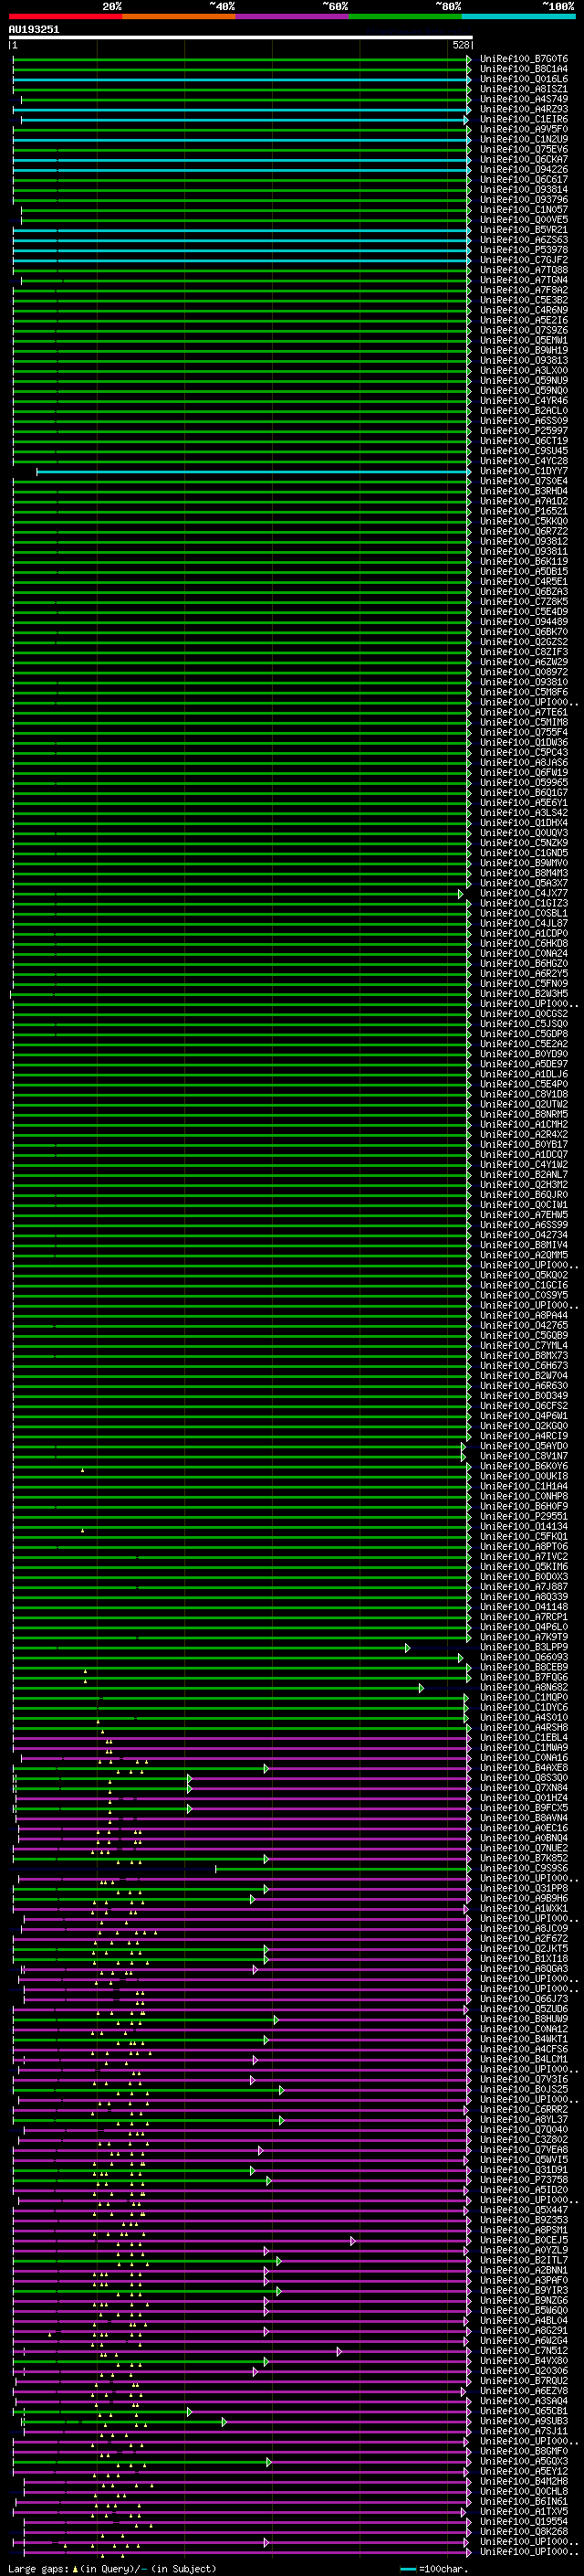Click the purple ~60% legend color bar
Screen dimensions: 584x2576
pyautogui.click(x=293, y=16)
